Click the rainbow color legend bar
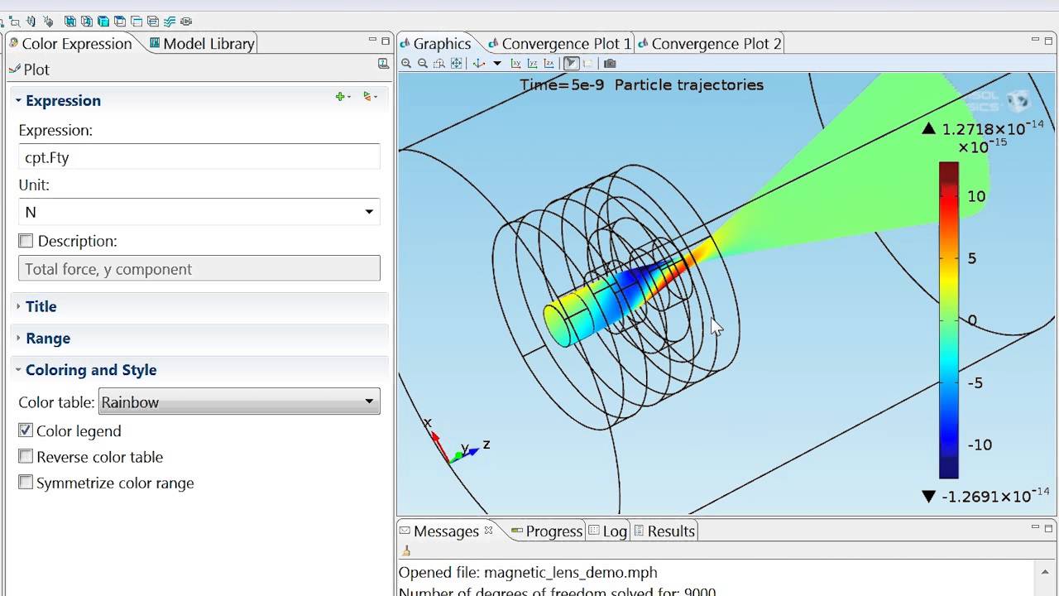This screenshot has width=1059, height=596. (x=949, y=320)
